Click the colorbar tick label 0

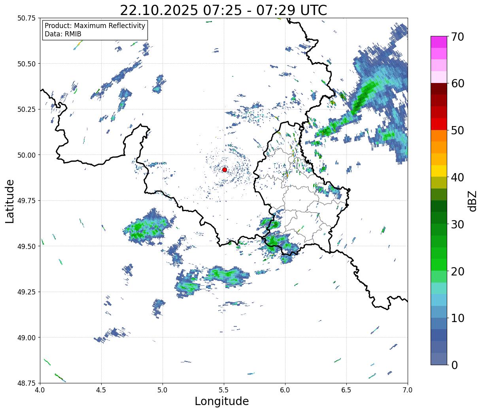tap(454, 365)
